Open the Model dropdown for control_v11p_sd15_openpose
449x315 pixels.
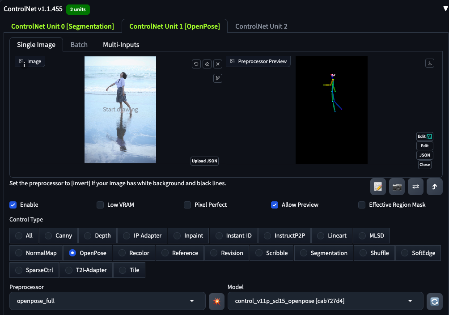coord(325,301)
